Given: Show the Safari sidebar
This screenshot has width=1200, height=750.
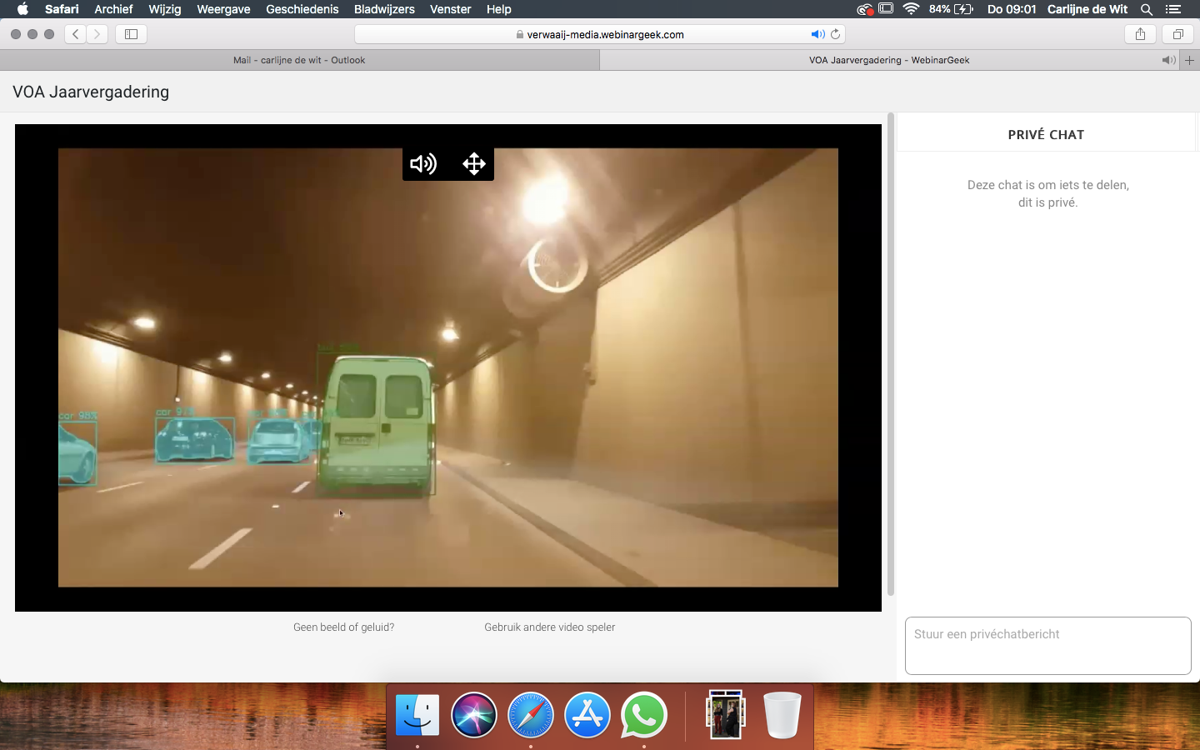Looking at the screenshot, I should pos(131,34).
